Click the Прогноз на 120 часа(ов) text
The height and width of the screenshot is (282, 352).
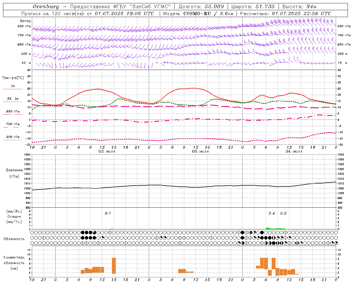point(53,13)
